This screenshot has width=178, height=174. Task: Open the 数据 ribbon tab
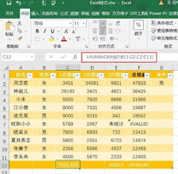tap(75, 13)
